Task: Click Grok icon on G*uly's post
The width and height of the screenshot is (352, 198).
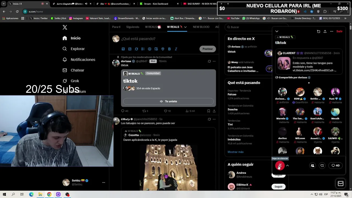Action: (x=209, y=119)
